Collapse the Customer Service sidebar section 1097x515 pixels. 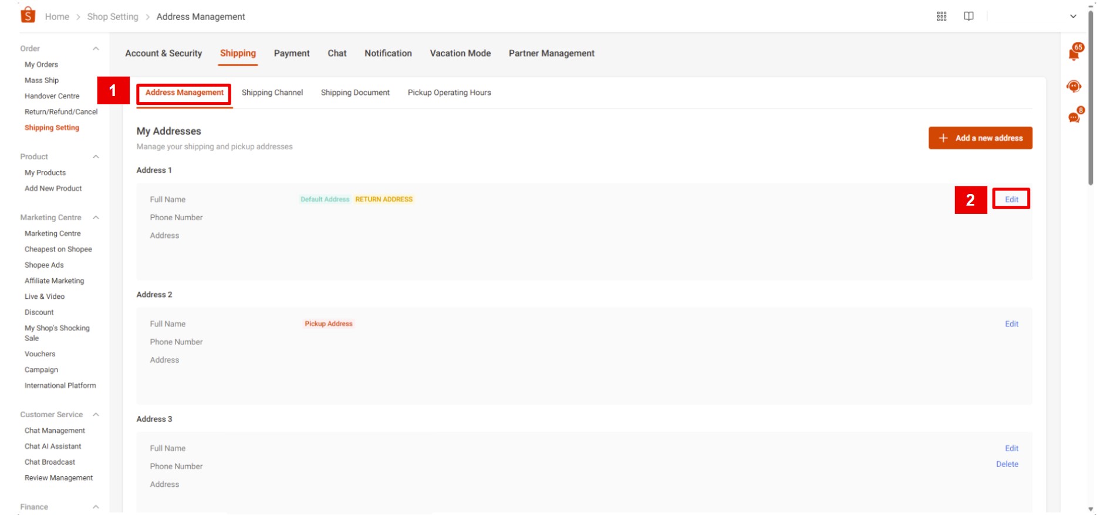(96, 415)
